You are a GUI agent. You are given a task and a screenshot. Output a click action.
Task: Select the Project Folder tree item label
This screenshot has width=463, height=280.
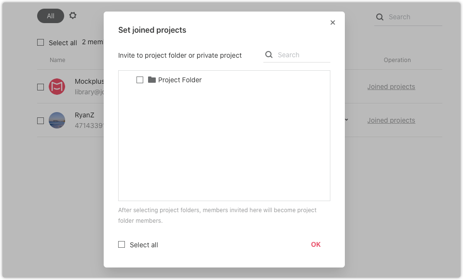180,80
